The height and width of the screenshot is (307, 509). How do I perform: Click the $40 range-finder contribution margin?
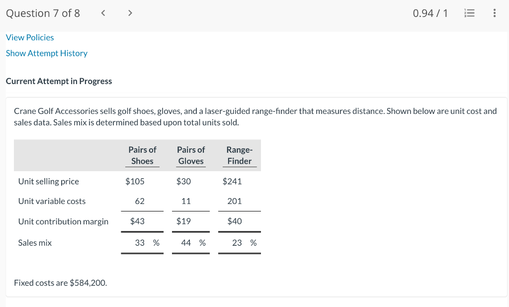235,221
